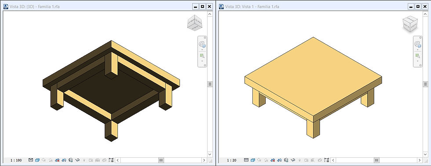
Task: Open SteeringWheels tool in Vista 1 navigation bar
Action: 418,44
